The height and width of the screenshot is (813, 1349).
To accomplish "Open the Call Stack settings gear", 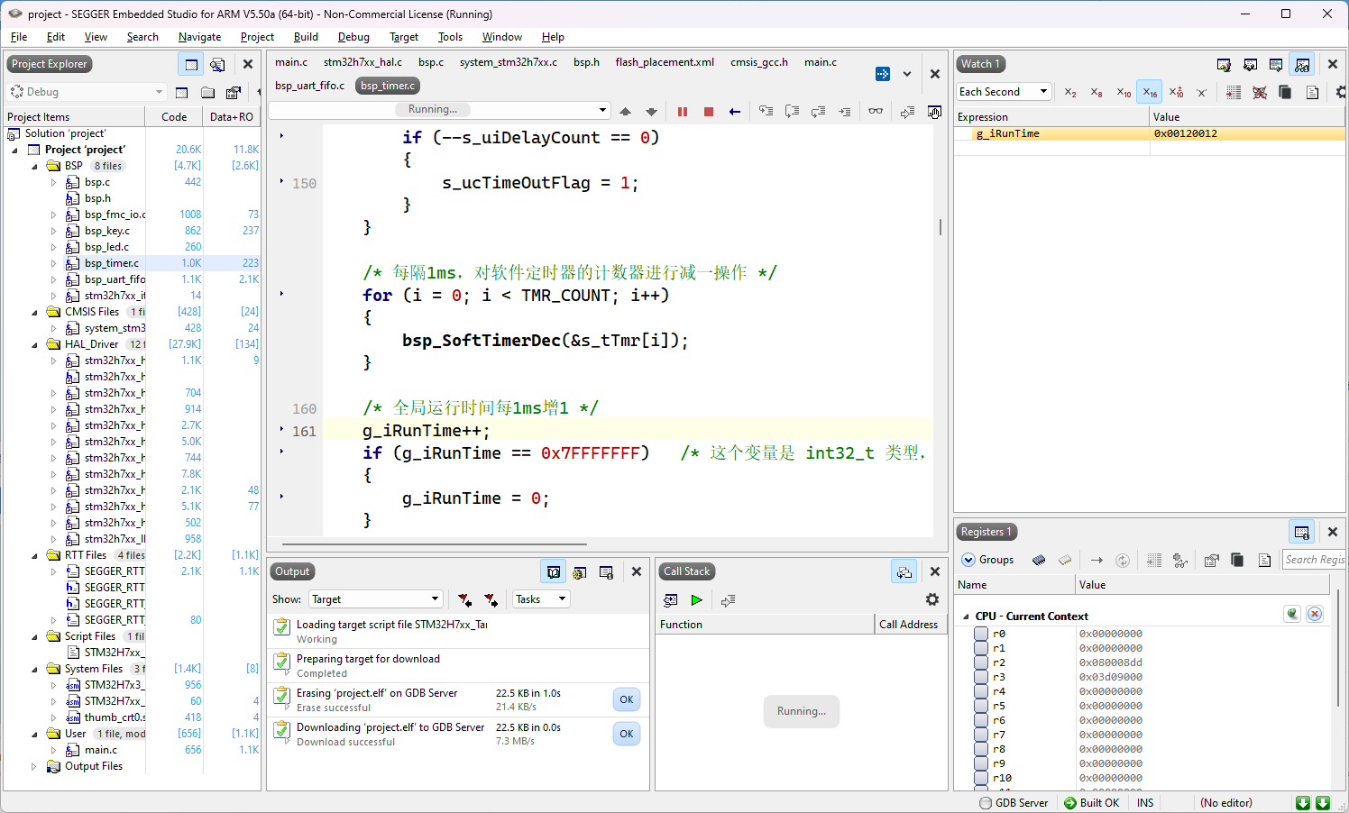I will 932,599.
